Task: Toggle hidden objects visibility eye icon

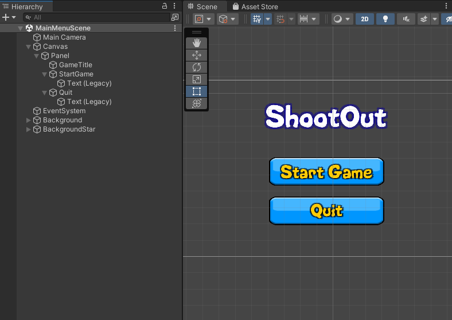Action: [x=448, y=19]
